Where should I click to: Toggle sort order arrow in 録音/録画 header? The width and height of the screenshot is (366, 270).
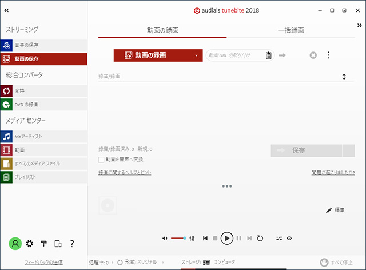(344, 77)
